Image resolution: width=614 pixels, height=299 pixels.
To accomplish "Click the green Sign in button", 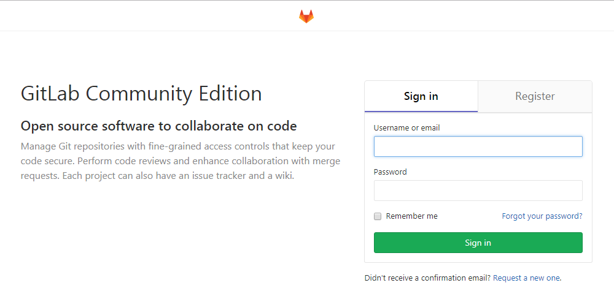I will (478, 243).
